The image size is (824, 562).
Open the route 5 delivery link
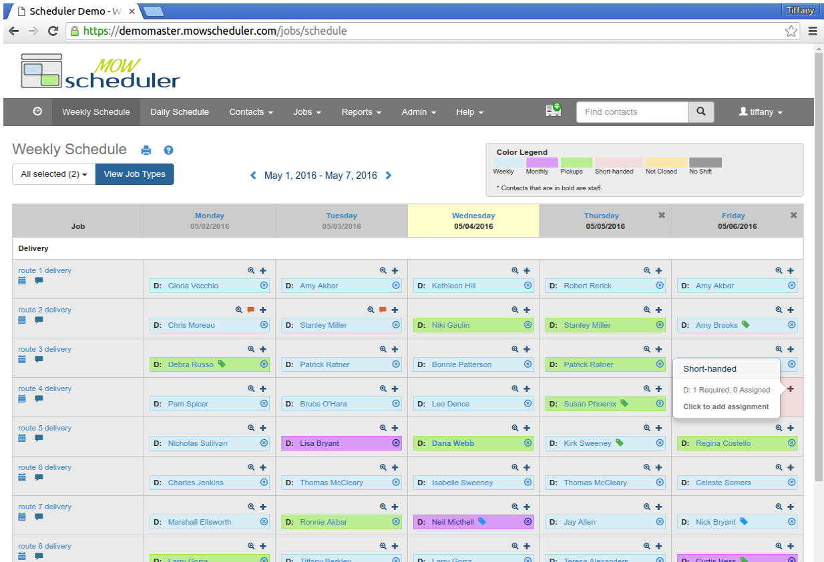[x=45, y=428]
